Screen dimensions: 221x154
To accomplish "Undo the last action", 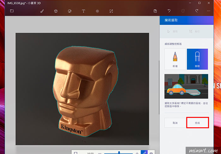I will point(169,11).
